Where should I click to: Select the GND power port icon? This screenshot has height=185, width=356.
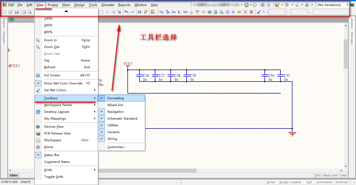point(191,12)
